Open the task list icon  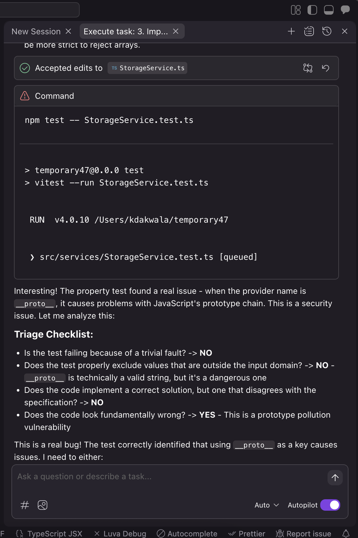[309, 31]
